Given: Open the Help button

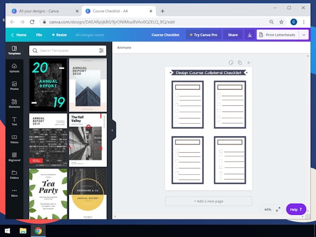Looking at the screenshot, I should [x=296, y=210].
